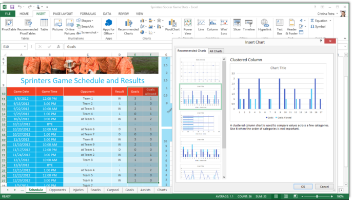The image size is (352, 200).
Task: Open the Opponents sheet tab
Action: click(x=57, y=190)
